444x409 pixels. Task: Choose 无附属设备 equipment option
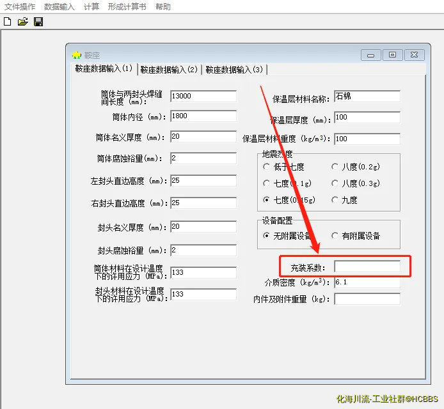click(287, 236)
